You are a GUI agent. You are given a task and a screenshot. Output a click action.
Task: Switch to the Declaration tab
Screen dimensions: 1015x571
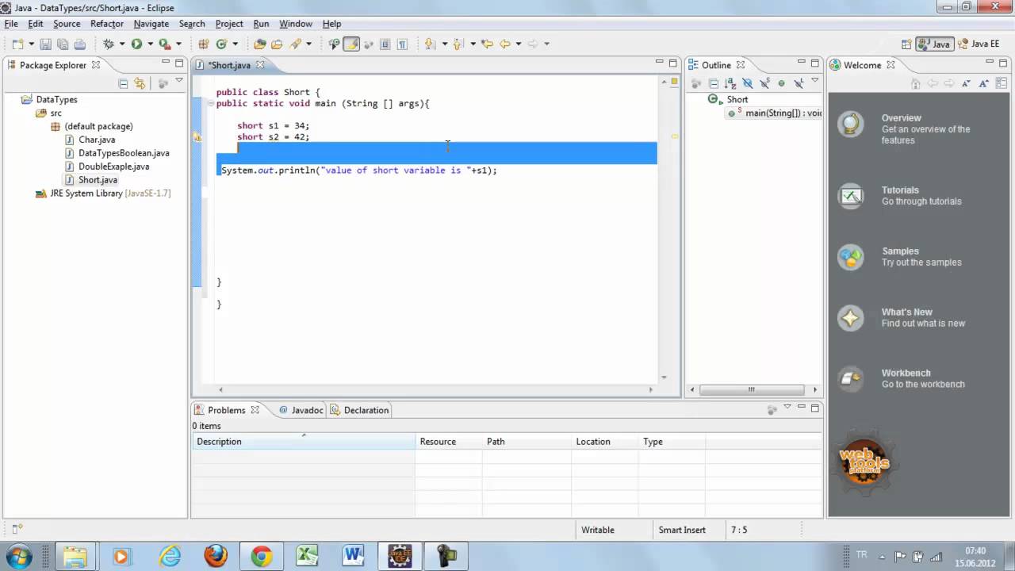click(359, 410)
